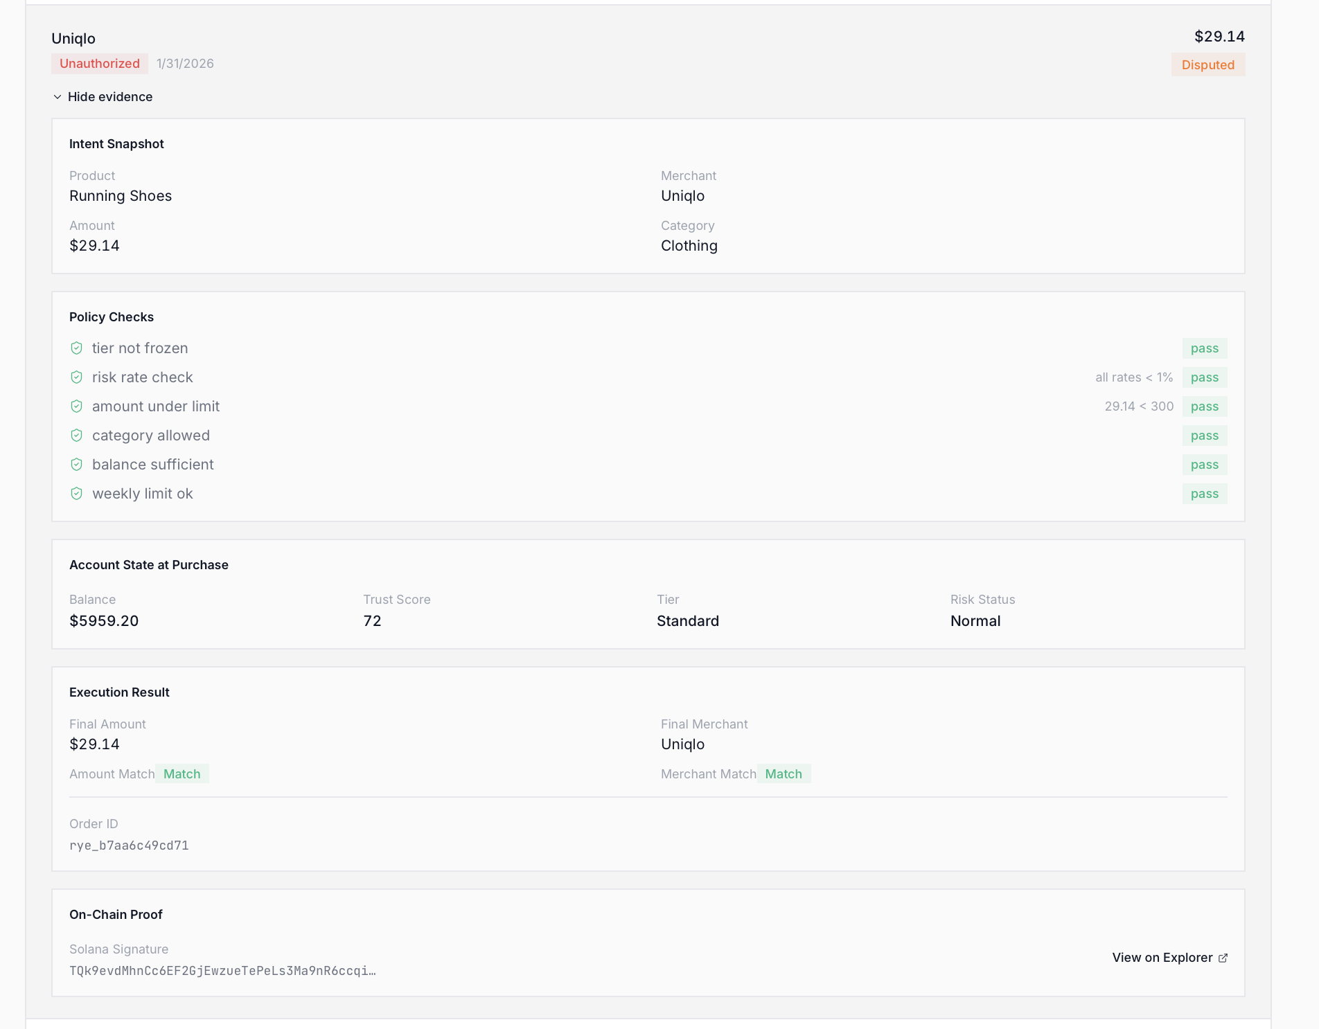This screenshot has height=1029, width=1319.
Task: Click the Policy Checks section heading
Action: pos(112,317)
